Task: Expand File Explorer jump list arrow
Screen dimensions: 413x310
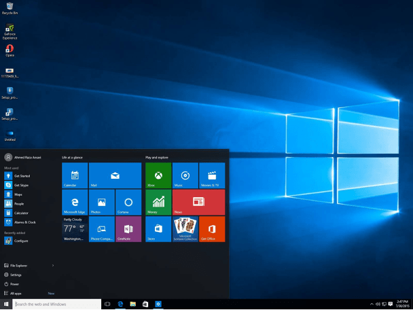Action: click(53, 265)
